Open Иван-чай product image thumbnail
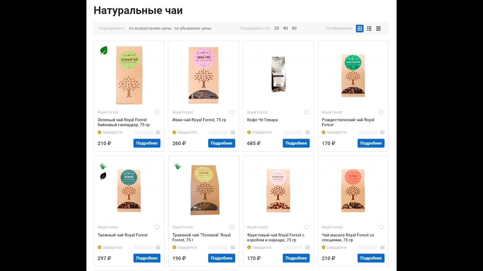Image resolution: width=483 pixels, height=271 pixels. point(203,75)
